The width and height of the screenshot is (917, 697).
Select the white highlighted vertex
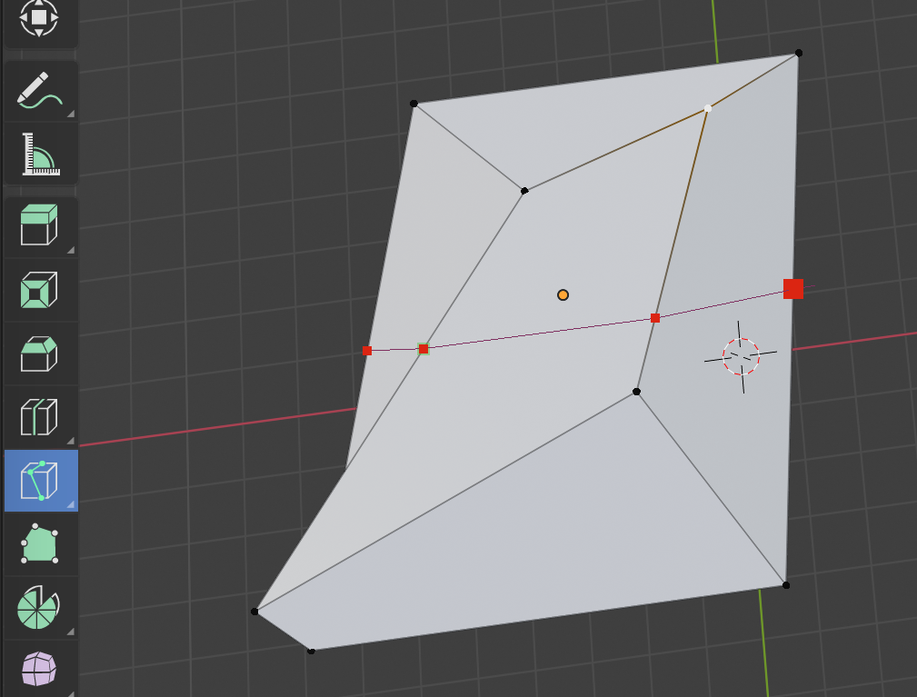tap(708, 108)
